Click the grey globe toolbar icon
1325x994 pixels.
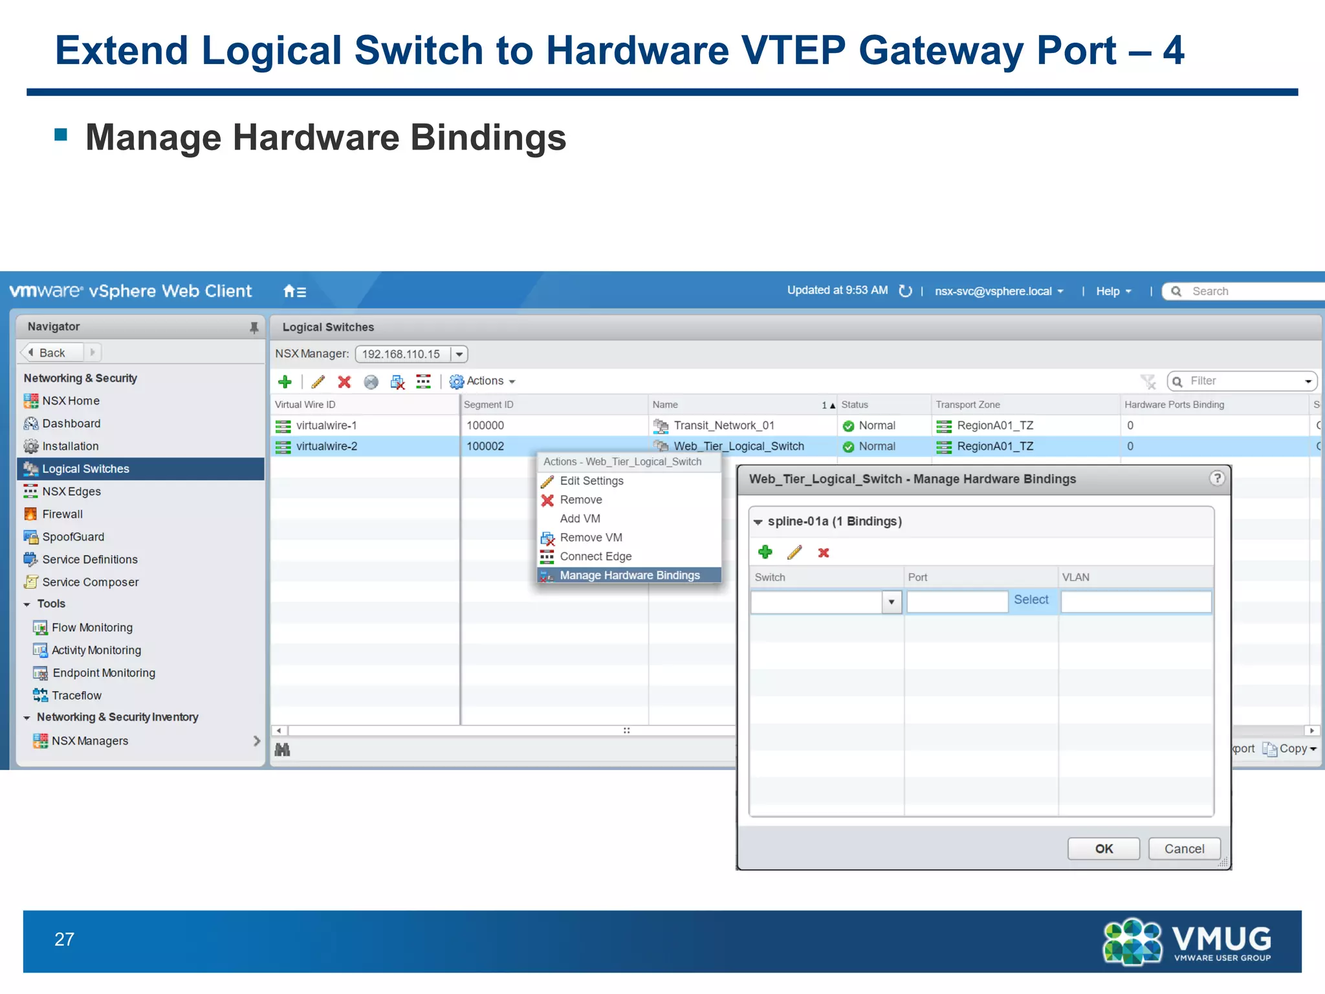click(371, 382)
